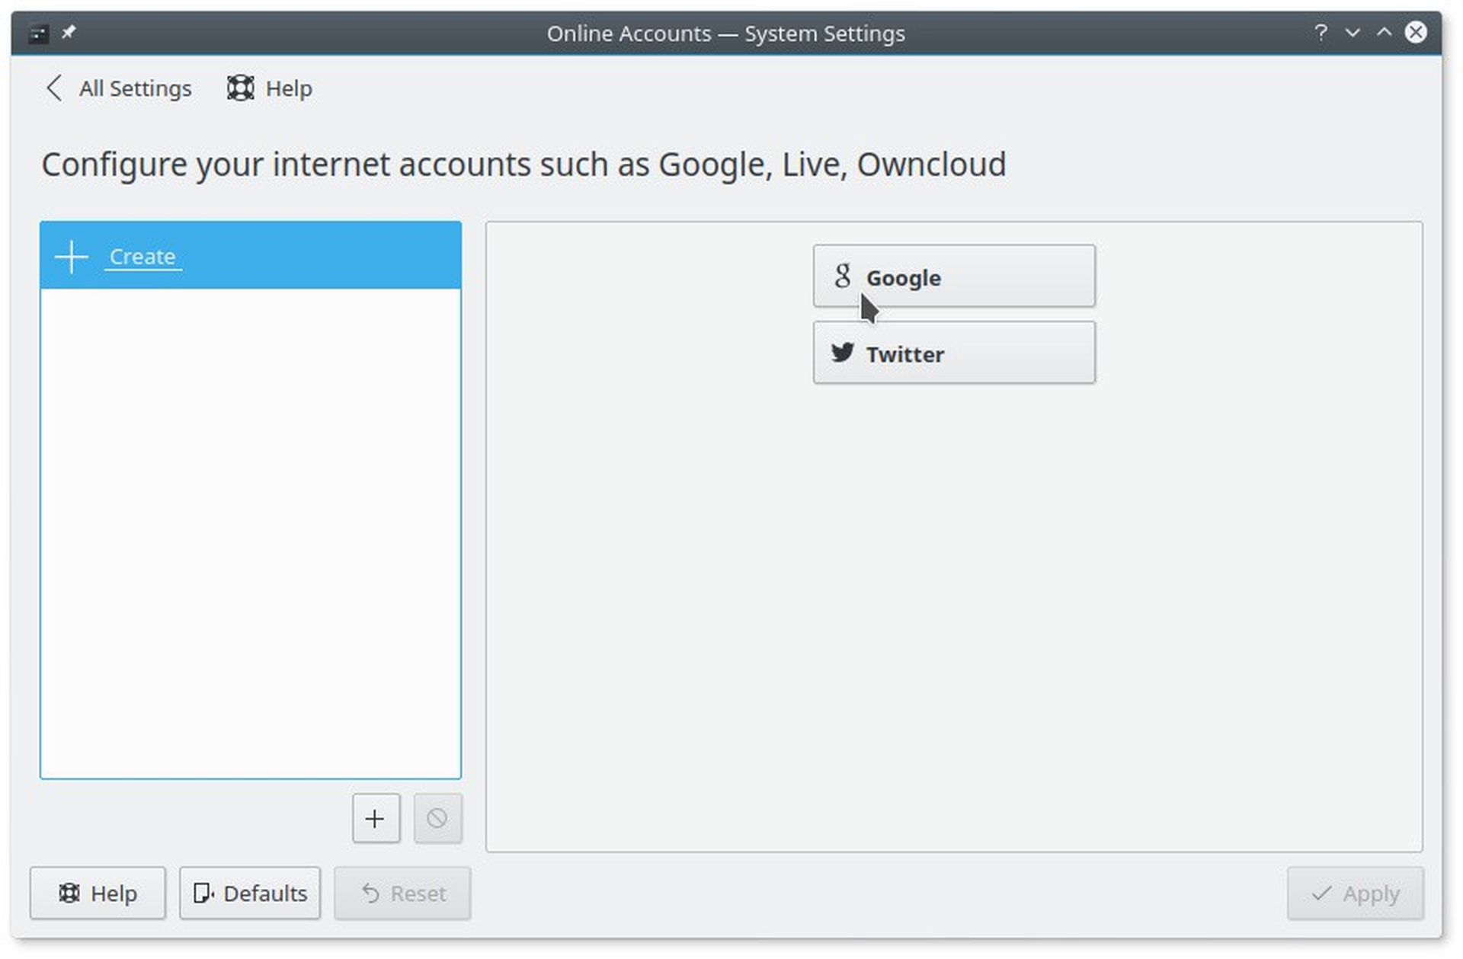Click the plus icon beside Create
This screenshot has width=1463, height=959.
pyautogui.click(x=72, y=257)
